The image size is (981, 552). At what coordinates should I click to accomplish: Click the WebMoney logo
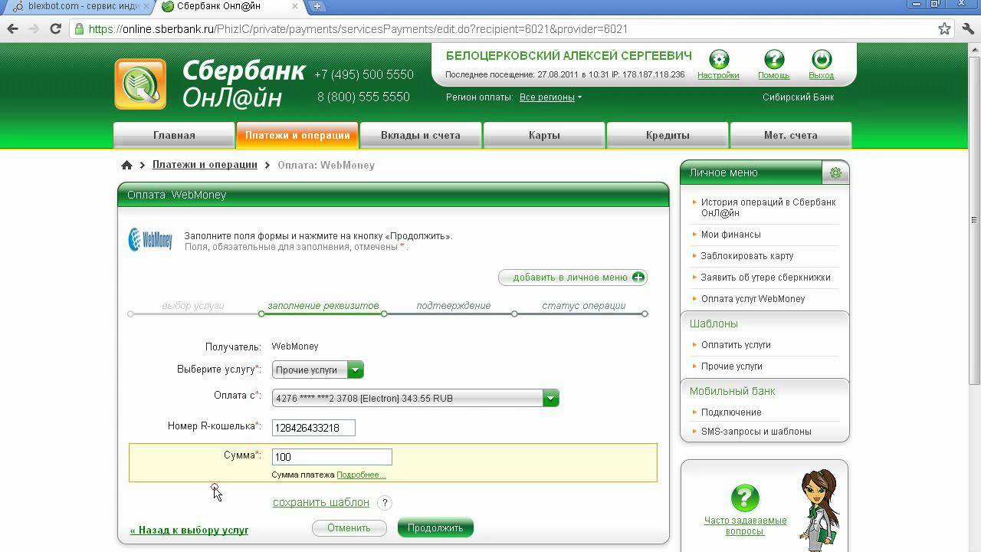point(150,239)
